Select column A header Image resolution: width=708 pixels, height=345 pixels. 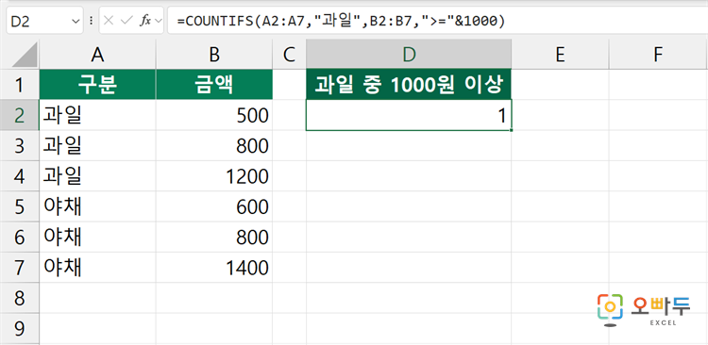[x=97, y=55]
